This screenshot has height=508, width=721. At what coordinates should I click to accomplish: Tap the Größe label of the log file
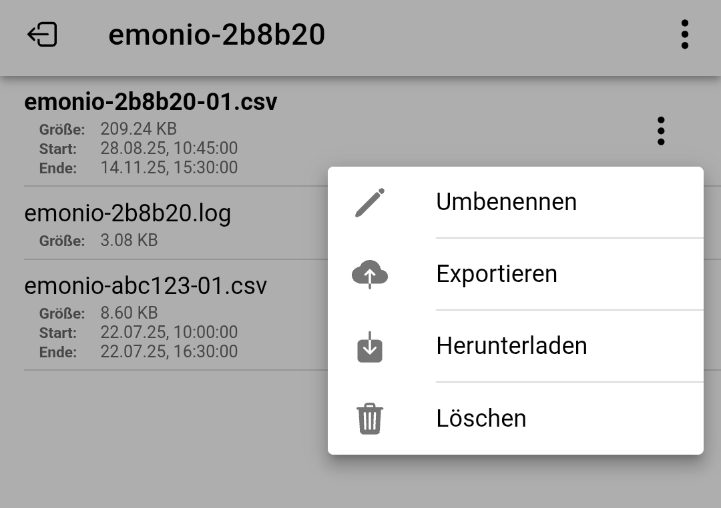(63, 241)
